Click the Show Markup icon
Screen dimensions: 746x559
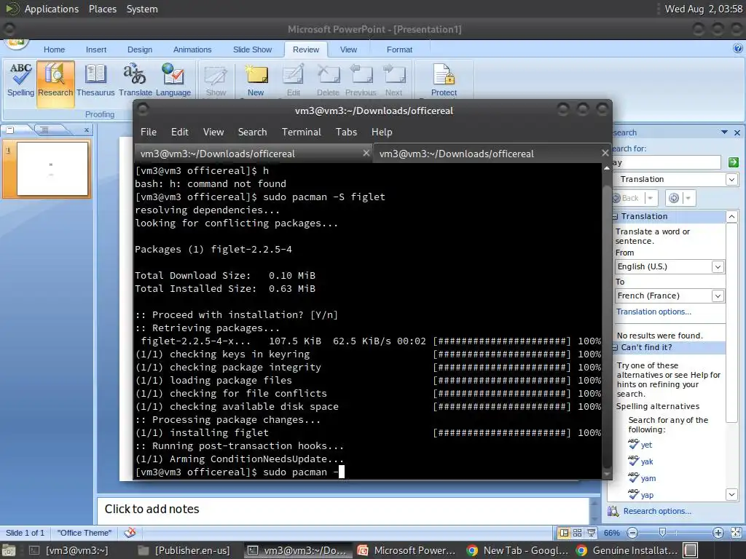[x=216, y=80]
